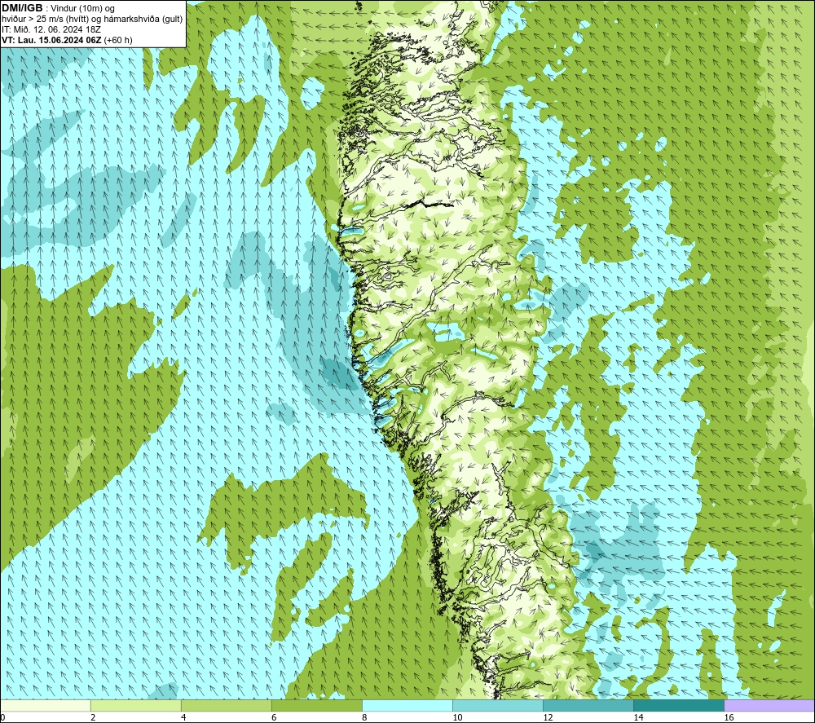This screenshot has height=723, width=815.
Task: Click the 8–10 m/s light cyan legend swatch
Action: pos(407,705)
